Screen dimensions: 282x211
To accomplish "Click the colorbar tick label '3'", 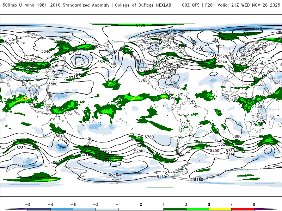I will pos(209,205).
